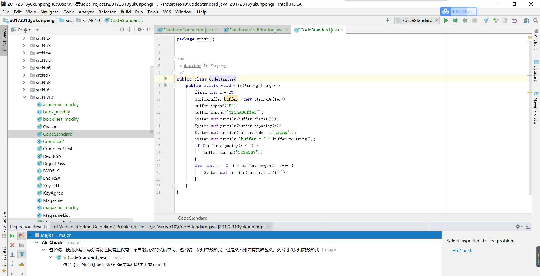Select the package name violation on line 1
Image resolution: width=540 pixels, height=276 pixels.
click(115, 264)
